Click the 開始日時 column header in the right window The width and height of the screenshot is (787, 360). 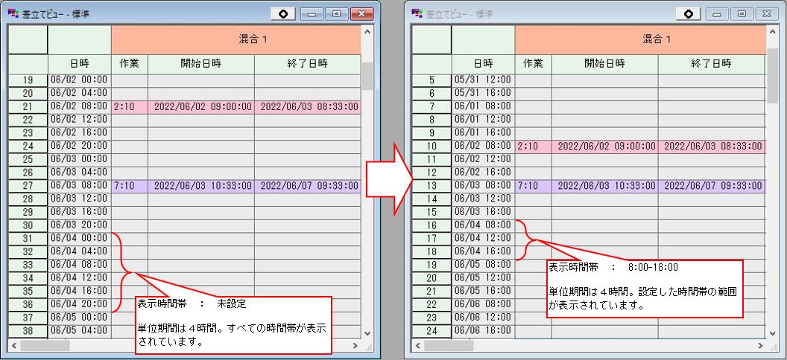click(605, 63)
